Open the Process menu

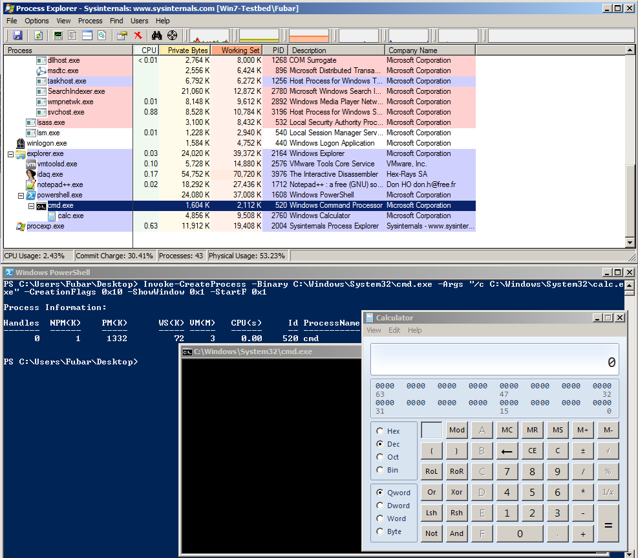pos(90,21)
